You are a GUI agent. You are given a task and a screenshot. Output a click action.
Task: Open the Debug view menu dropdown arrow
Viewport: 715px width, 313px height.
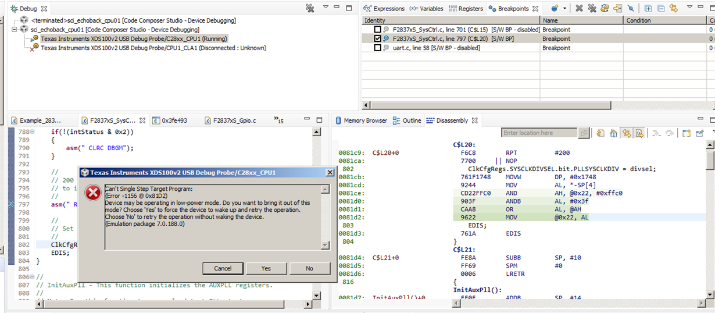pos(326,8)
